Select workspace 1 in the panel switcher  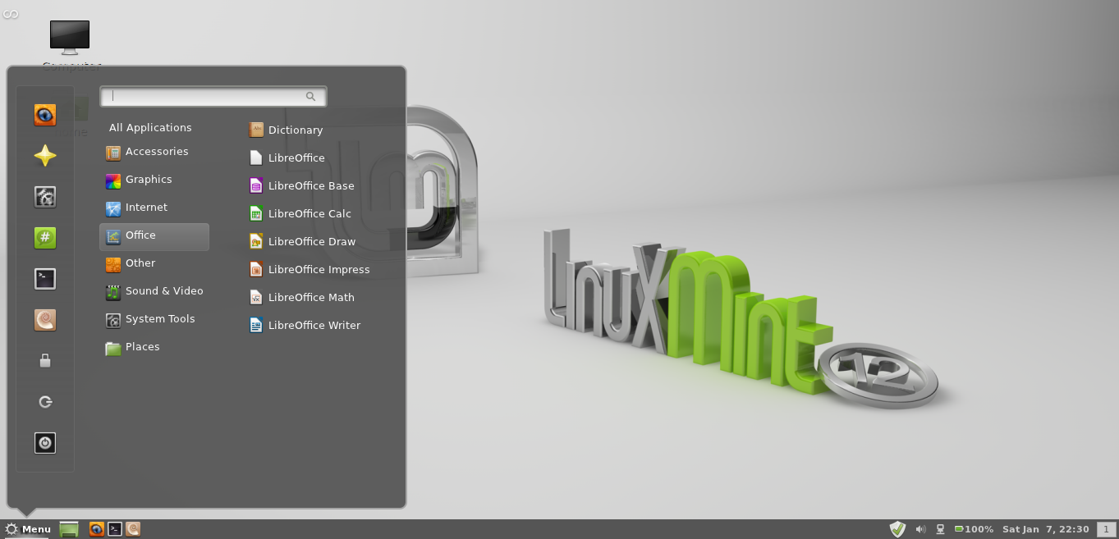point(1107,529)
